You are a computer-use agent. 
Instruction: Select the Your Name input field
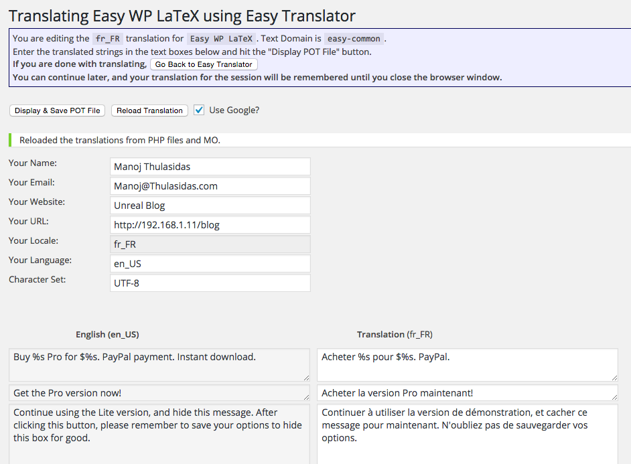click(210, 167)
